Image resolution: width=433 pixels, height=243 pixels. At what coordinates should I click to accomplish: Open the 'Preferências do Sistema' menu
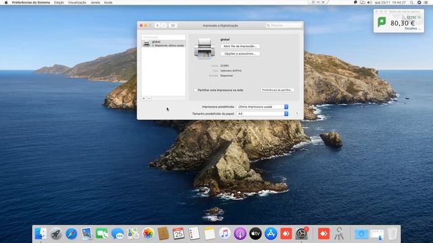coord(31,3)
